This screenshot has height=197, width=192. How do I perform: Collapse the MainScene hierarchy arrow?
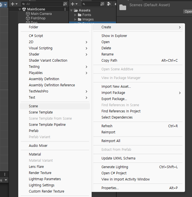[x=20, y=9]
